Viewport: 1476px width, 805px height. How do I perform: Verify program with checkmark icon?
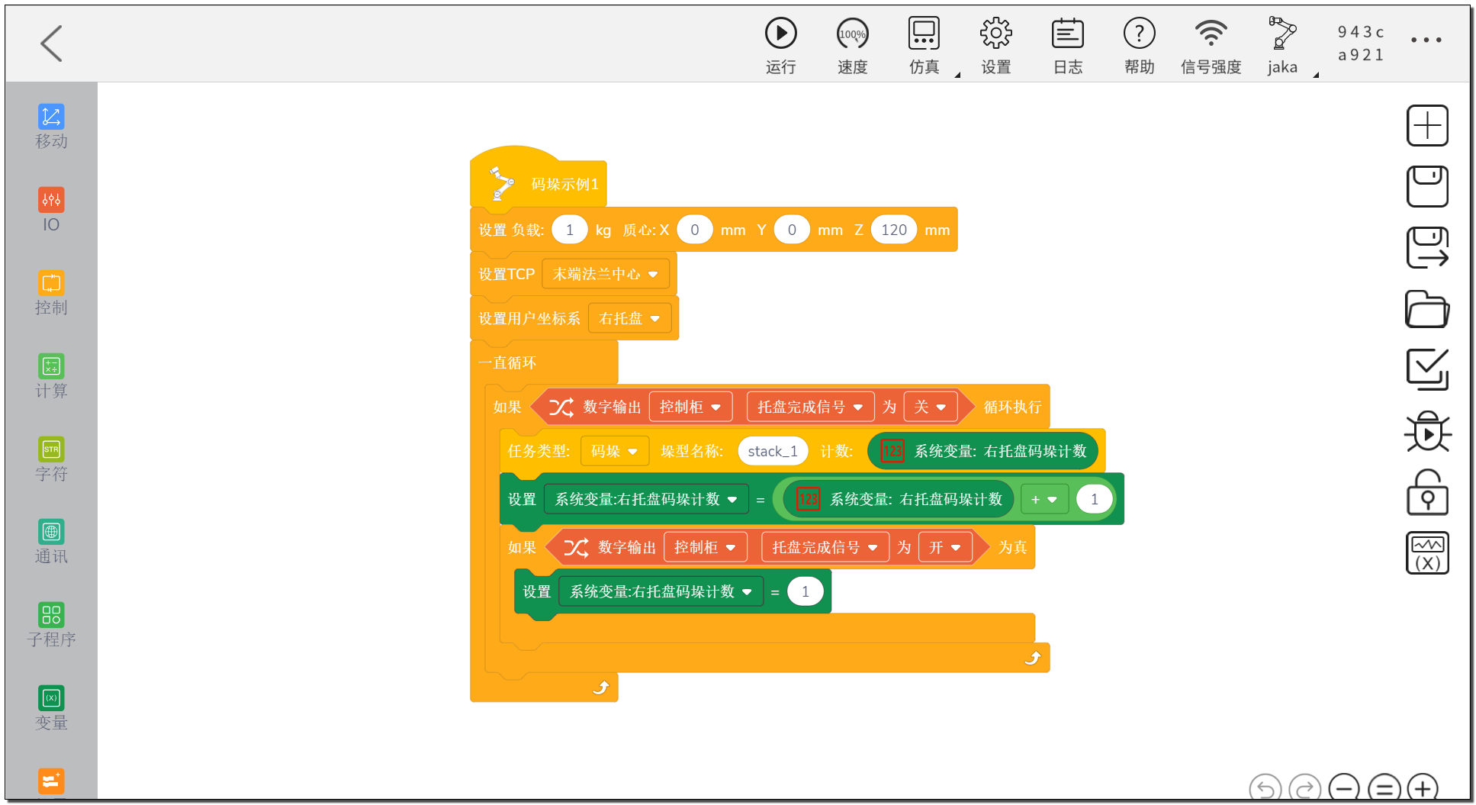[x=1427, y=369]
